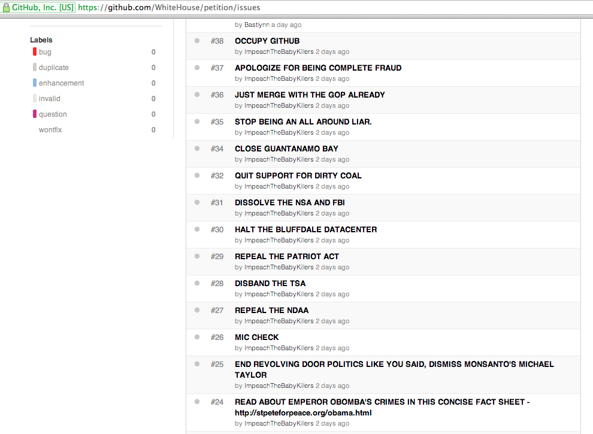Open issue JUST MERGE WITH THE GOP ALREADY
Image resolution: width=593 pixels, height=434 pixels.
tap(310, 95)
